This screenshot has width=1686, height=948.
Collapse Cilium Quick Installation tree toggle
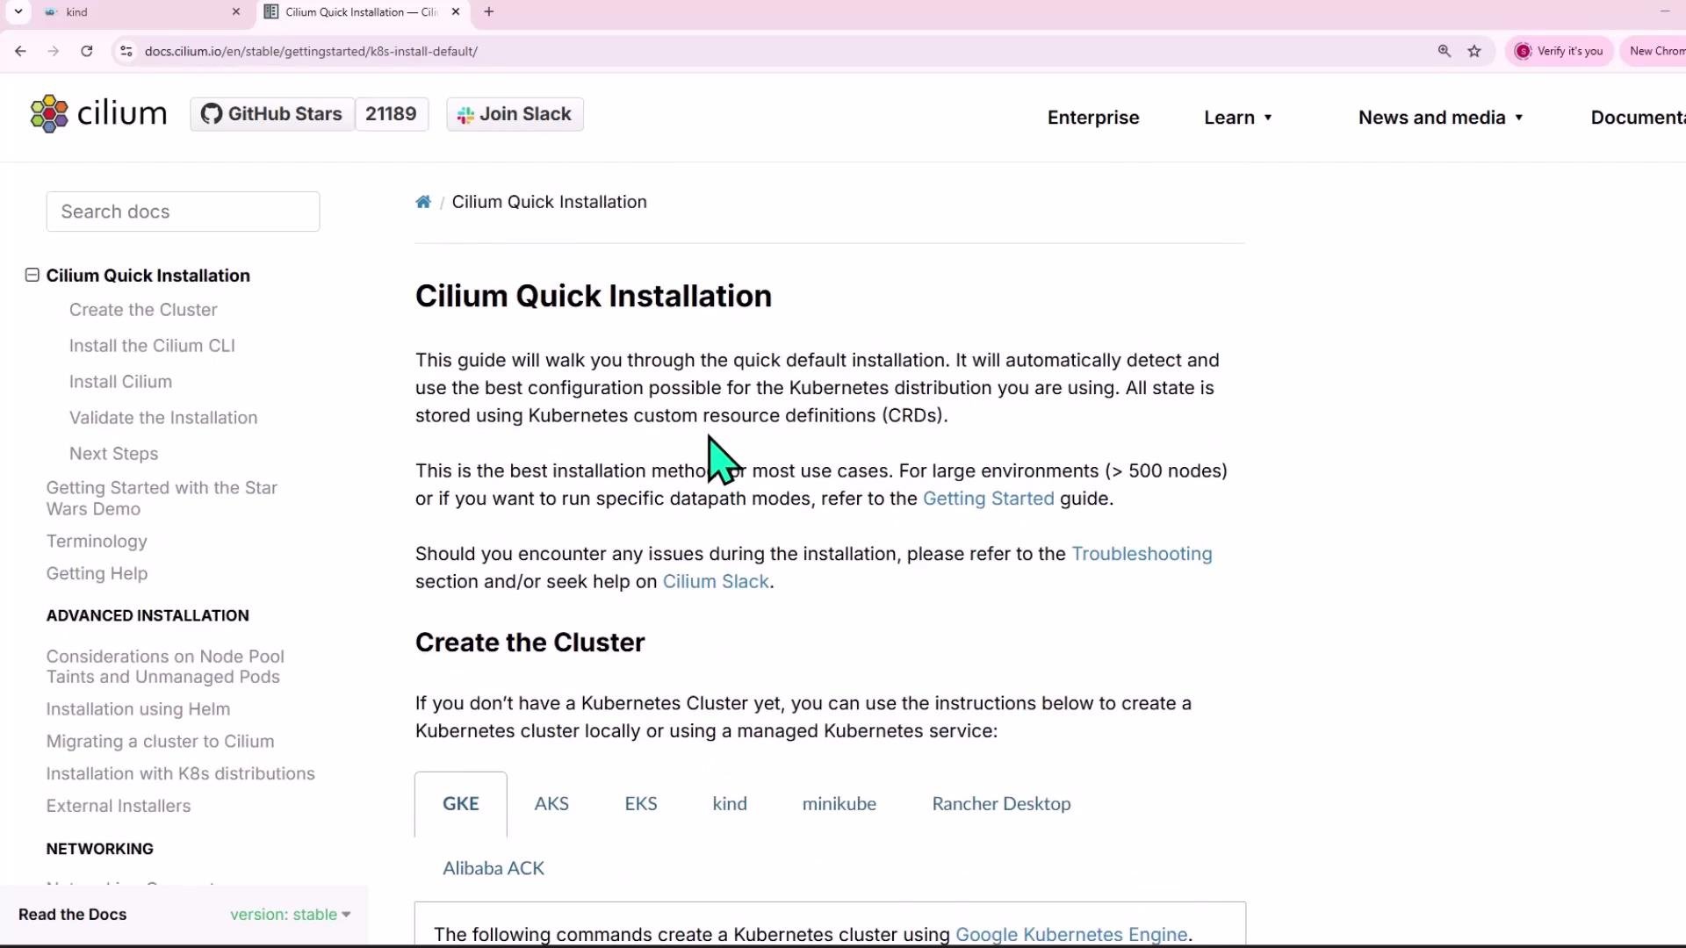coord(32,276)
